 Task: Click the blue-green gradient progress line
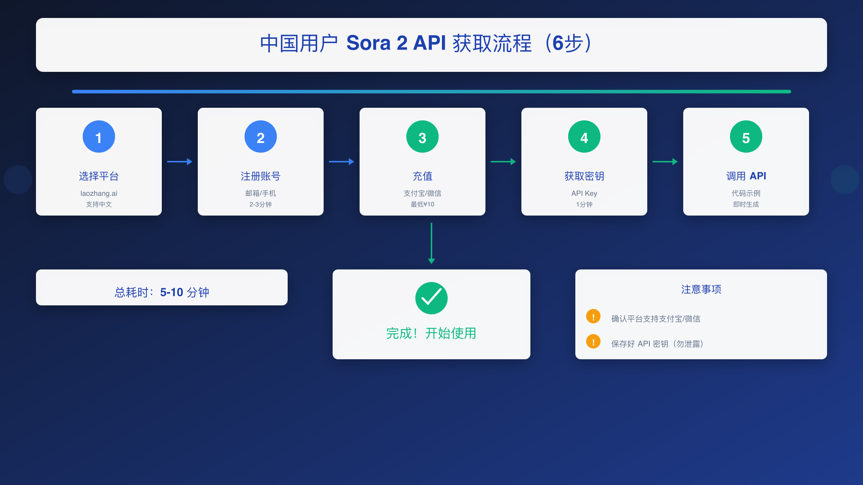(431, 91)
